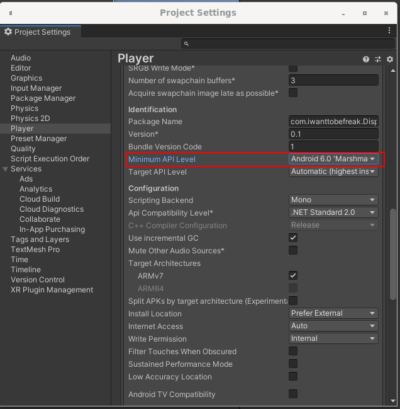Open the Input Manager settings category
This screenshot has width=400, height=409.
coord(36,88)
